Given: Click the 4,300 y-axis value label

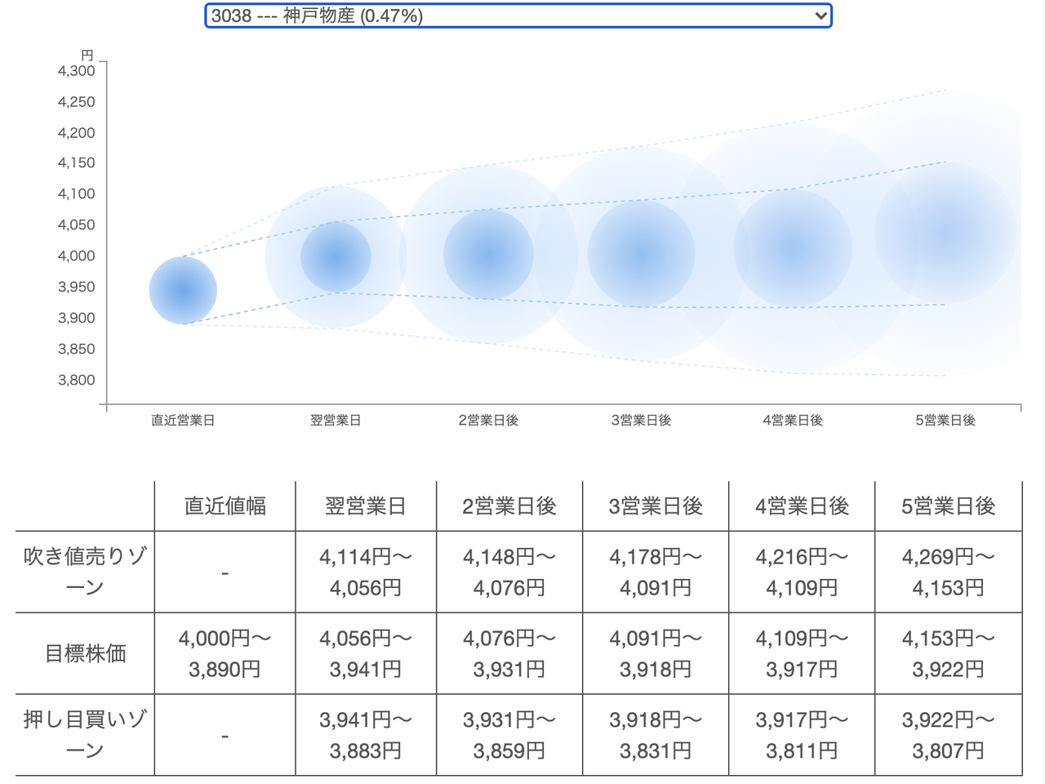Looking at the screenshot, I should 76,71.
